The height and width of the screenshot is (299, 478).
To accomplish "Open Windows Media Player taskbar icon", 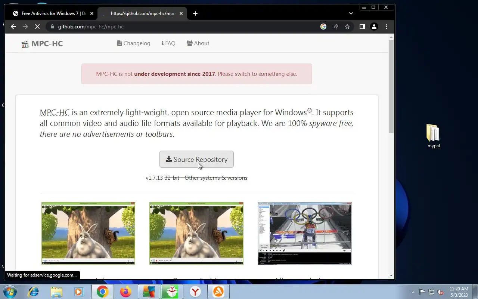I will [x=79, y=292].
